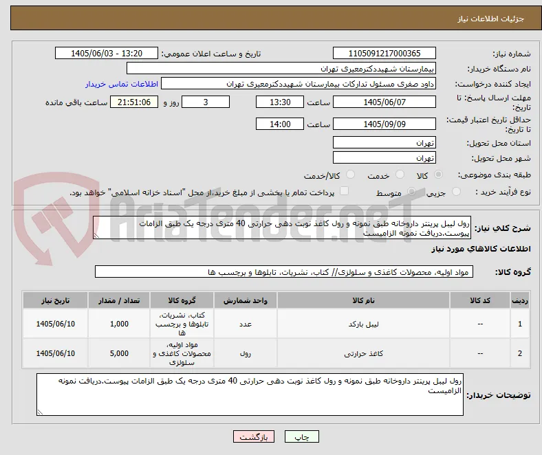Click the need number field 1105091217000365
This screenshot has width=542, height=455.
click(384, 53)
